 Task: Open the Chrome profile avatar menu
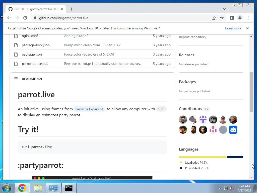tap(240, 18)
